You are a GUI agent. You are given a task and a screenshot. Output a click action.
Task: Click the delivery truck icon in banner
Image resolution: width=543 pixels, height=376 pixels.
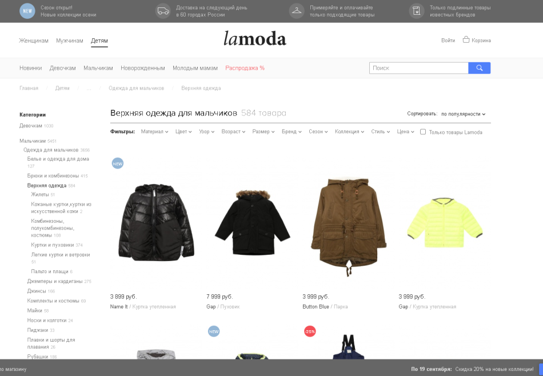point(163,11)
